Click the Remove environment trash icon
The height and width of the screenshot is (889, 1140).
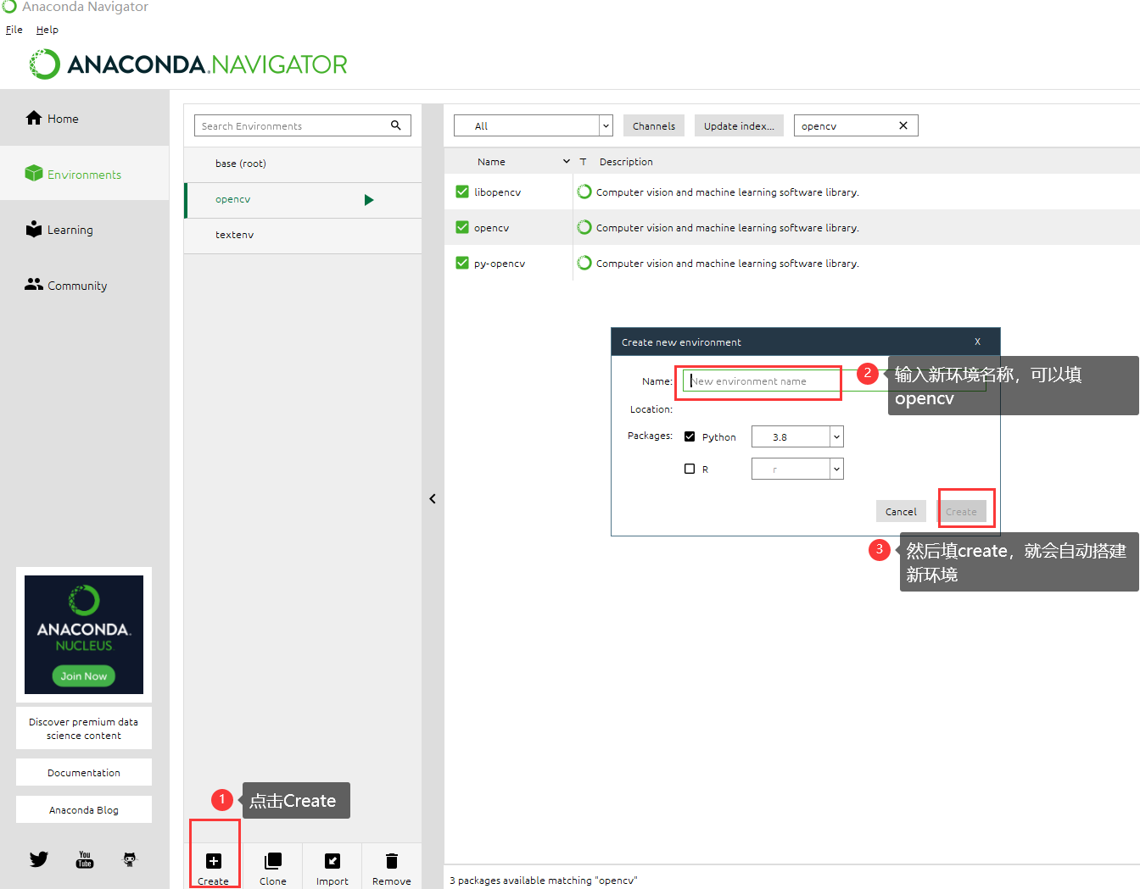pos(392,861)
